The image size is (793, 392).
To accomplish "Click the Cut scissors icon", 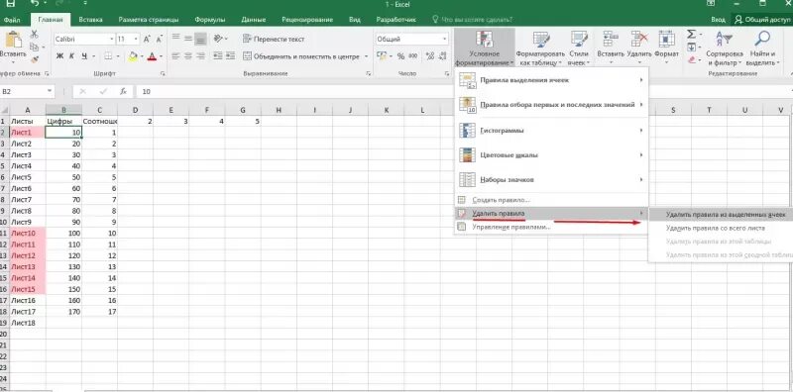I will point(35,35).
